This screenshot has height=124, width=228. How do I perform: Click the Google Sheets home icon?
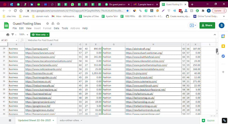[6, 26]
